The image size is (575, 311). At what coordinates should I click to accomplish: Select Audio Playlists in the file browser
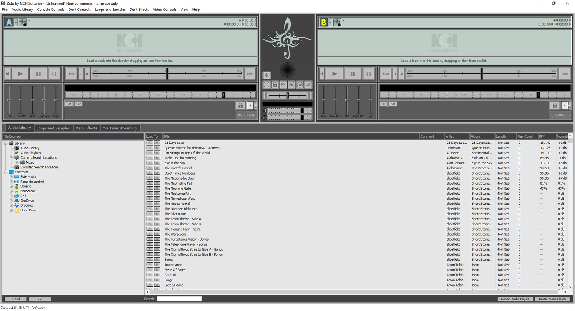(x=30, y=153)
